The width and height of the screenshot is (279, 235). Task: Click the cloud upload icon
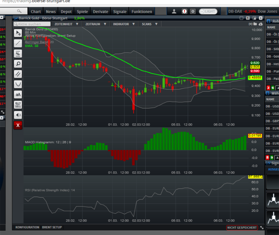(x=261, y=24)
